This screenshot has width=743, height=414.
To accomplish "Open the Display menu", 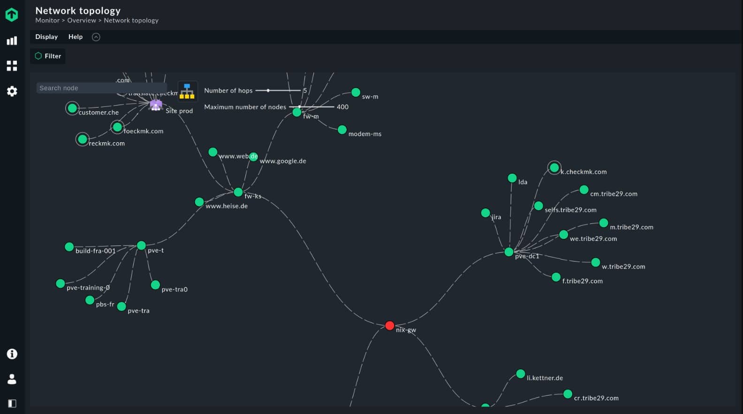I will 46,37.
